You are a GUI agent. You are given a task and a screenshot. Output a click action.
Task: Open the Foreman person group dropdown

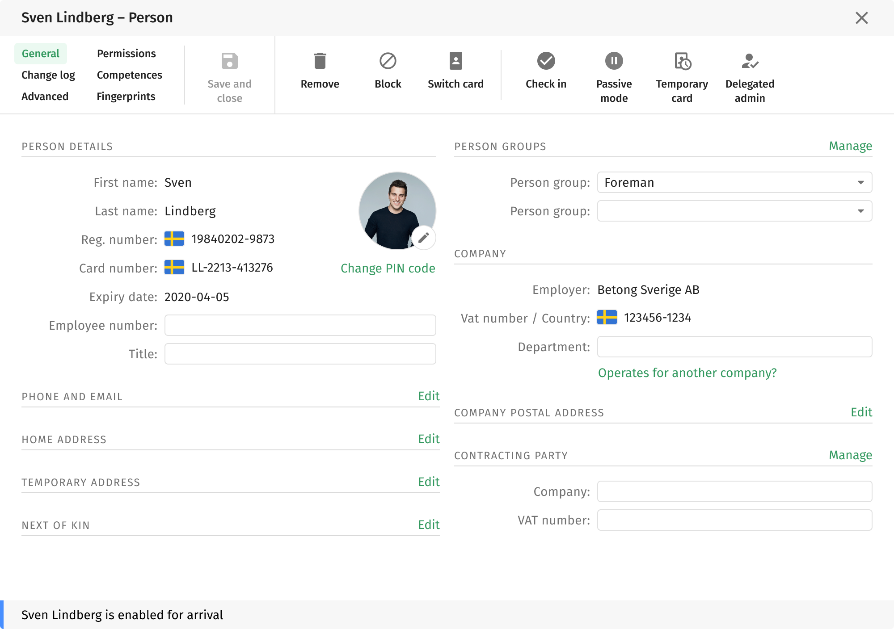click(734, 182)
